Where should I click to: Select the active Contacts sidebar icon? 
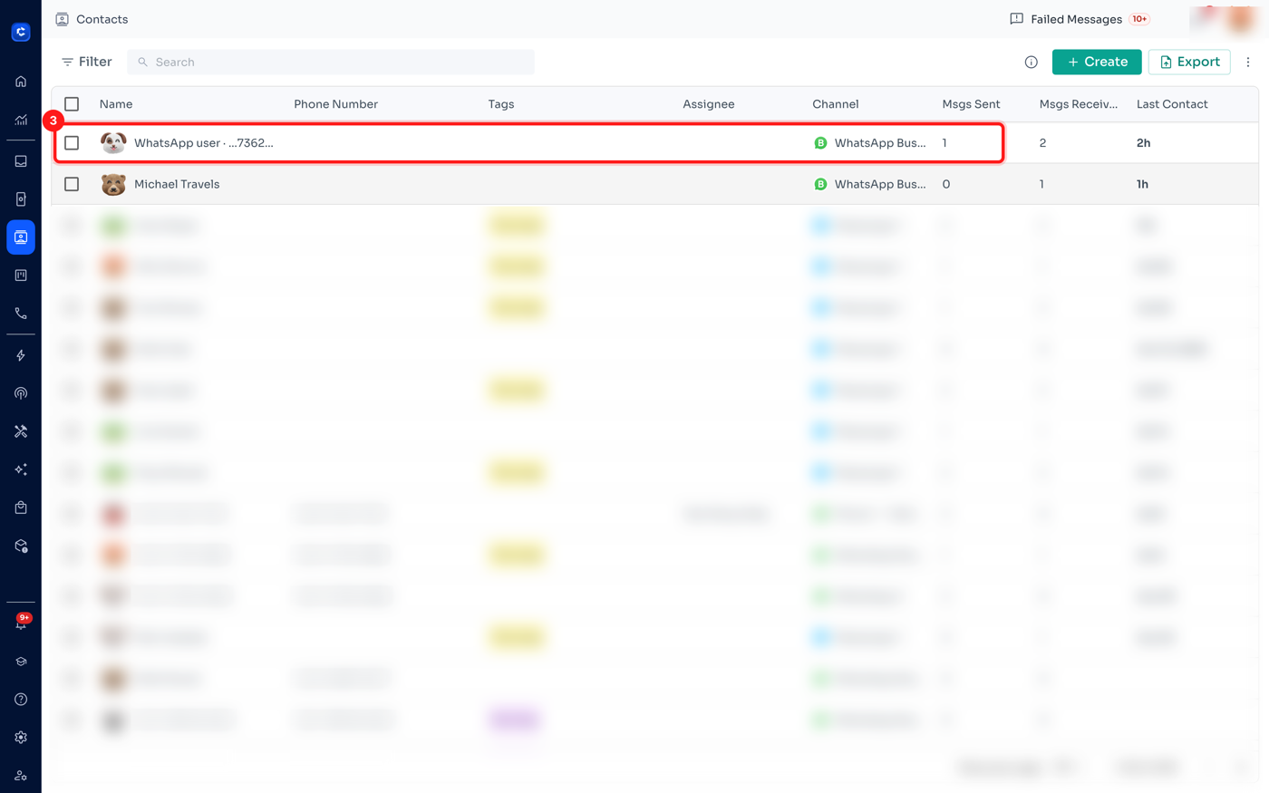pyautogui.click(x=21, y=237)
